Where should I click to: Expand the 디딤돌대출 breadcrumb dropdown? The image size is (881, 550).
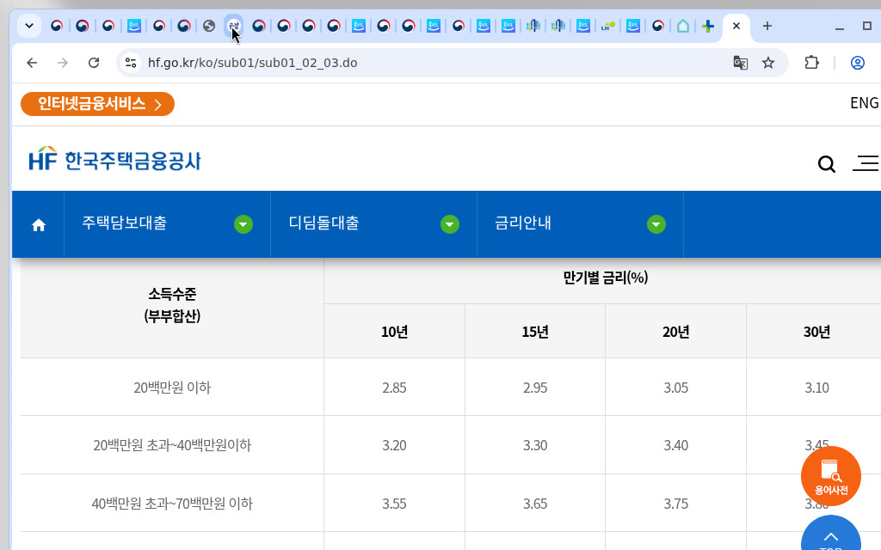pos(449,224)
